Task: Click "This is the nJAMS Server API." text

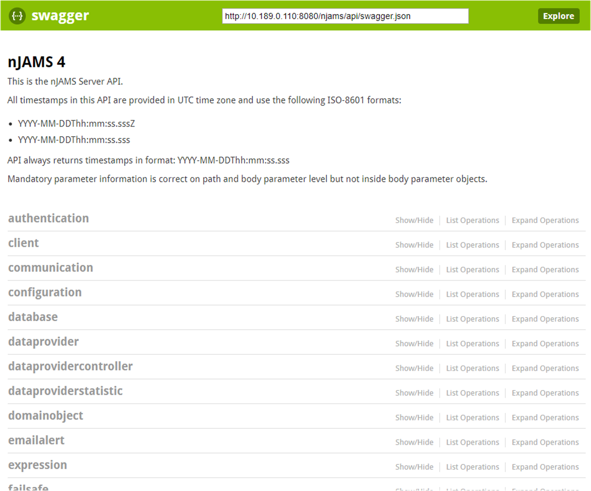Action: [65, 82]
